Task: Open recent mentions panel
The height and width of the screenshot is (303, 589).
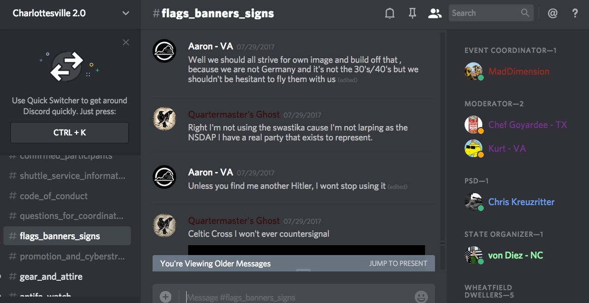Action: 552,13
